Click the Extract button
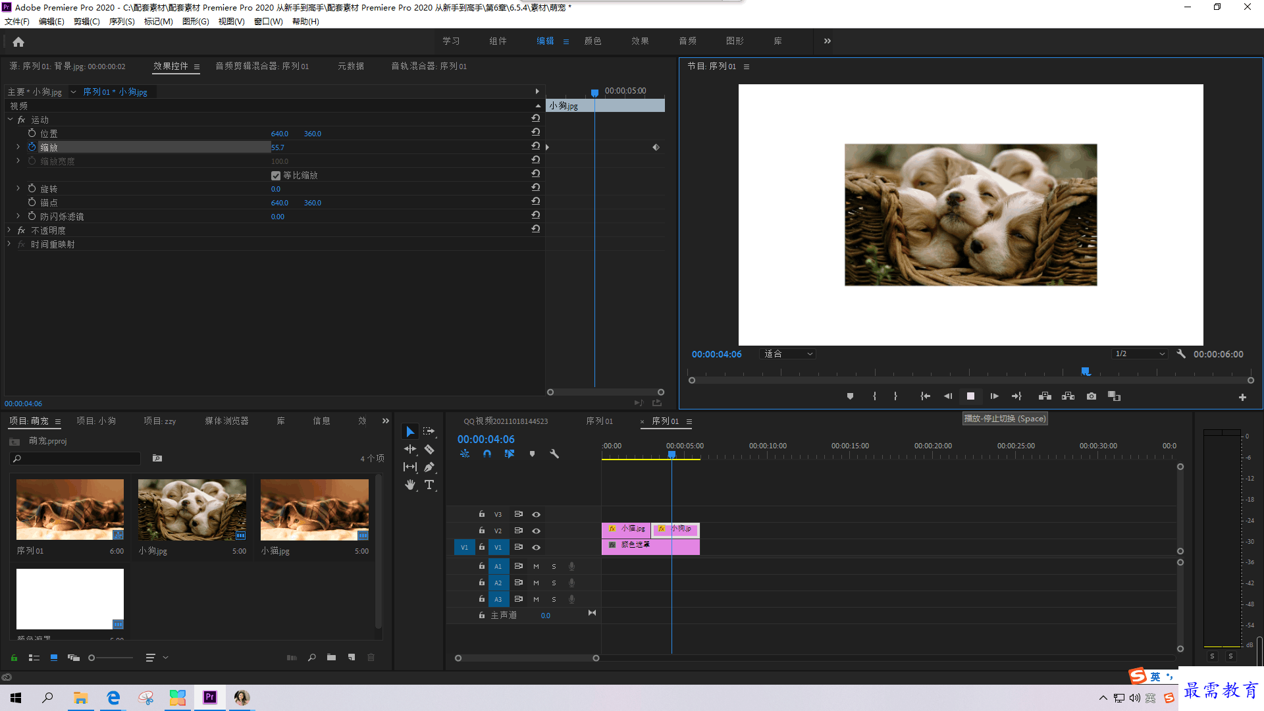 pyautogui.click(x=1068, y=396)
